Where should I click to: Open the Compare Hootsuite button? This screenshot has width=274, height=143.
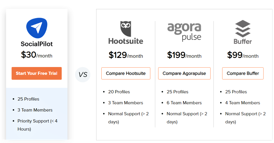tap(126, 73)
